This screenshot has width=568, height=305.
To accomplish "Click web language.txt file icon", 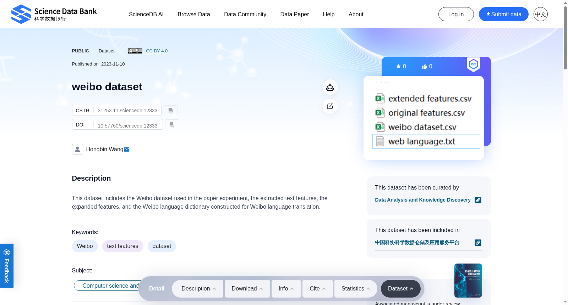I will (380, 141).
